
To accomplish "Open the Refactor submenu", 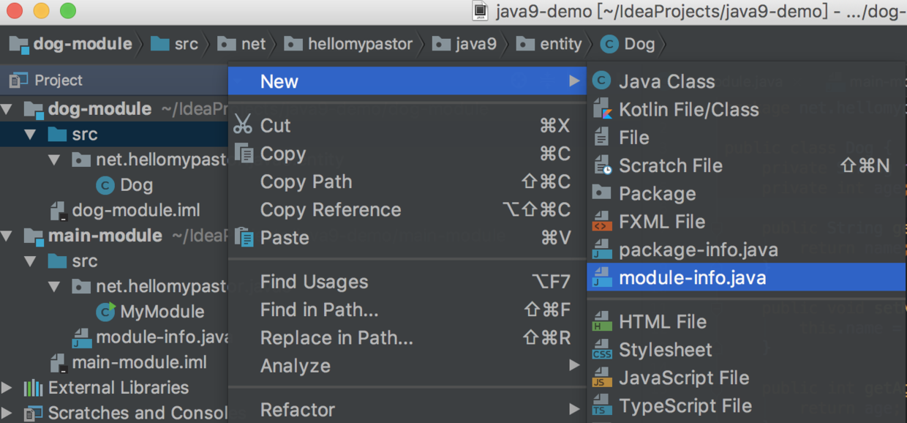I will (298, 410).
